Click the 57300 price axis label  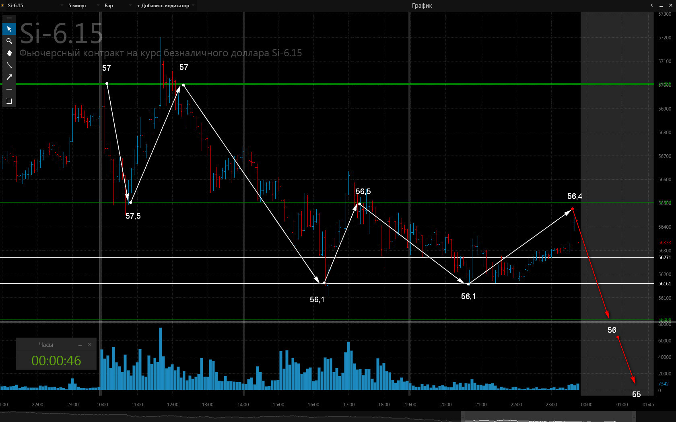click(665, 14)
